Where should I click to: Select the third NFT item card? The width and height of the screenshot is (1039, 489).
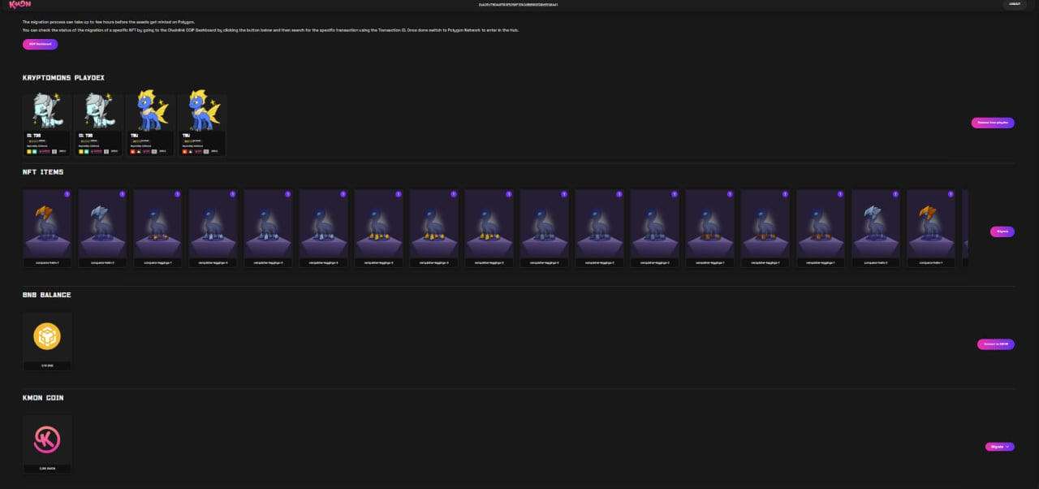tap(157, 227)
